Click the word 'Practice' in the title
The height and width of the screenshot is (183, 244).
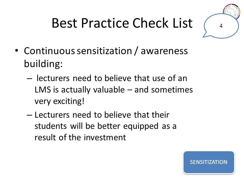click(x=105, y=23)
